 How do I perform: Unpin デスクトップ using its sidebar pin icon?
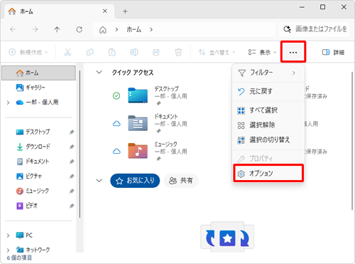coord(72,132)
